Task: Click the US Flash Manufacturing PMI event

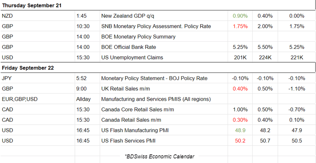Action: [136, 130]
